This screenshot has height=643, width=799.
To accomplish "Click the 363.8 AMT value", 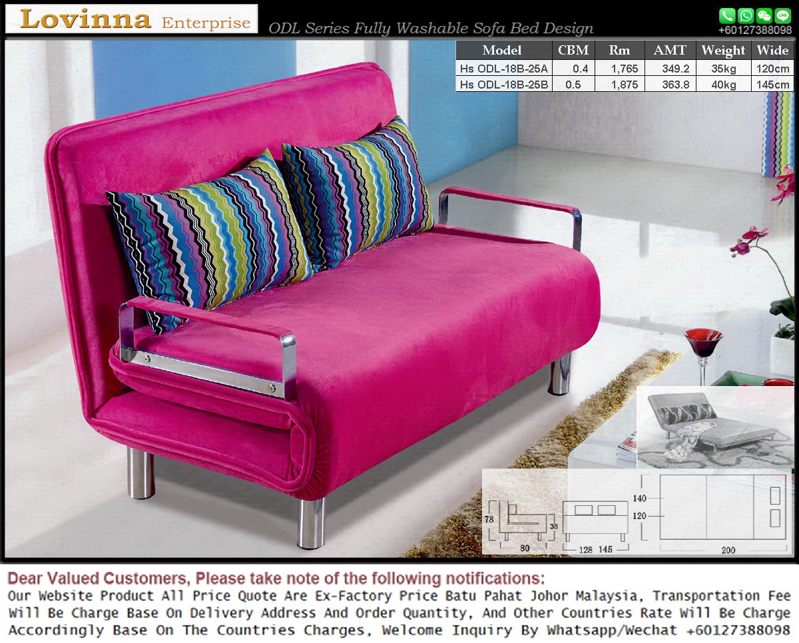I will click(x=675, y=85).
